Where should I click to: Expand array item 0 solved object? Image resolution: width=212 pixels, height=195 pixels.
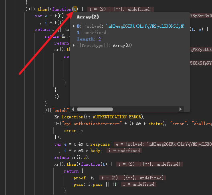tap(74, 26)
